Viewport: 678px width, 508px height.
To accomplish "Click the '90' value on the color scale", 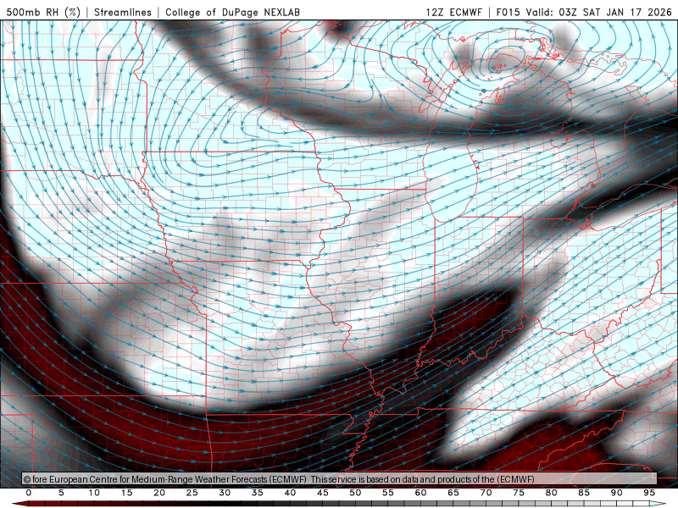I will [x=616, y=493].
